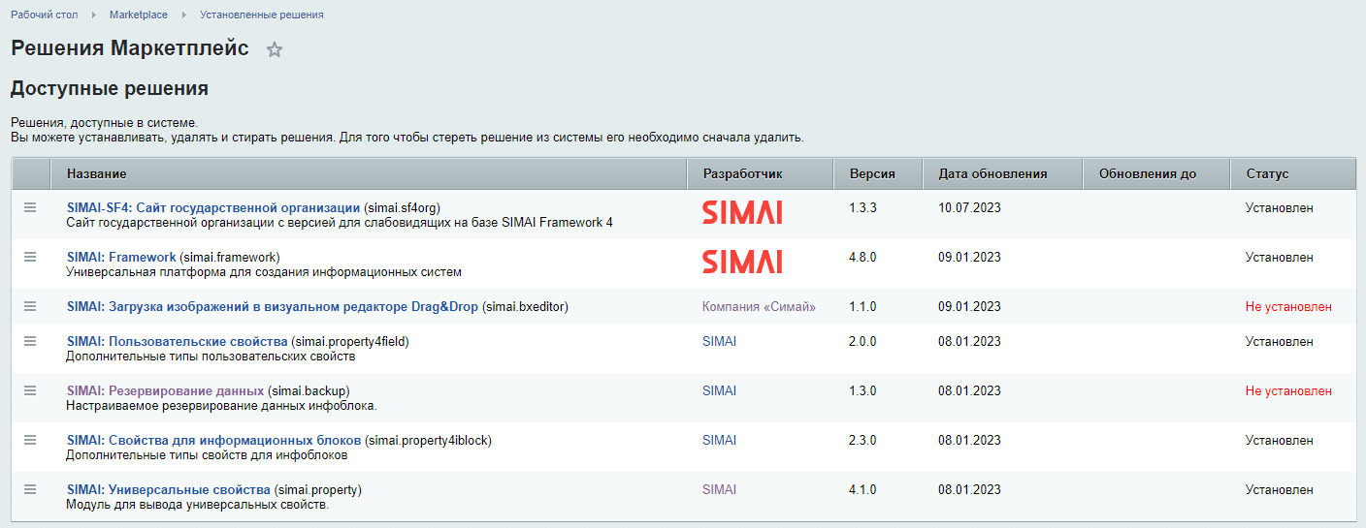Click SIMAI logo in the SF4 row
1366x528 pixels.
(x=742, y=212)
